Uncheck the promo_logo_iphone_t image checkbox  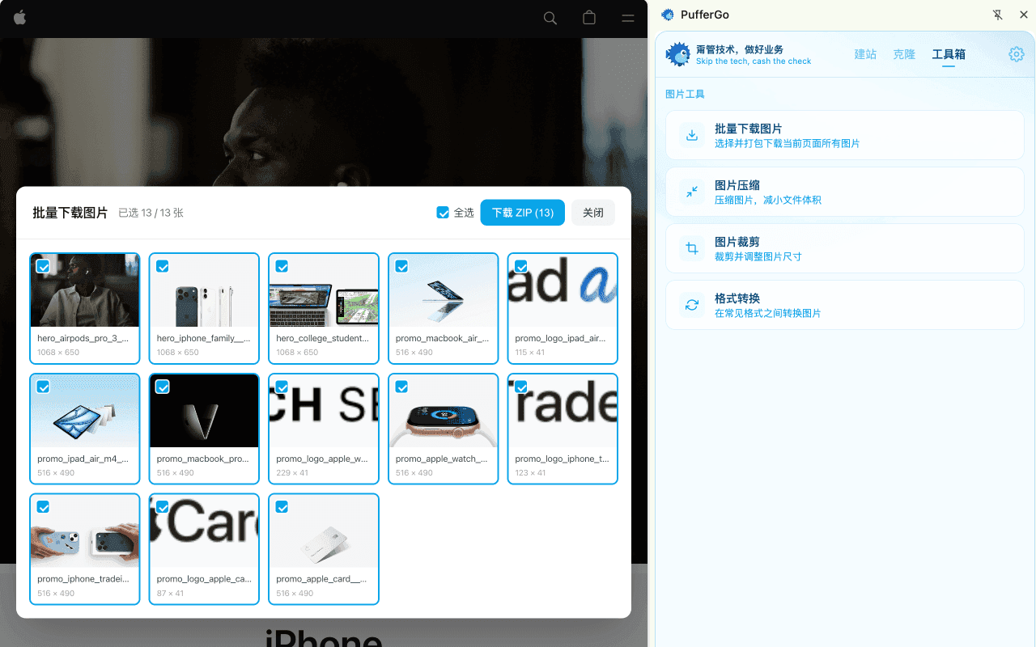click(521, 387)
